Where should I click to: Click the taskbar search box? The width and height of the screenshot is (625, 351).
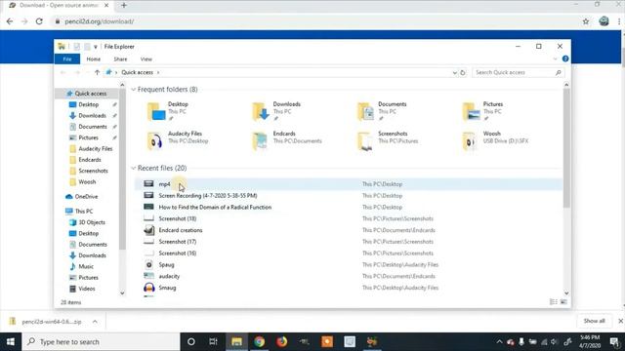101,342
